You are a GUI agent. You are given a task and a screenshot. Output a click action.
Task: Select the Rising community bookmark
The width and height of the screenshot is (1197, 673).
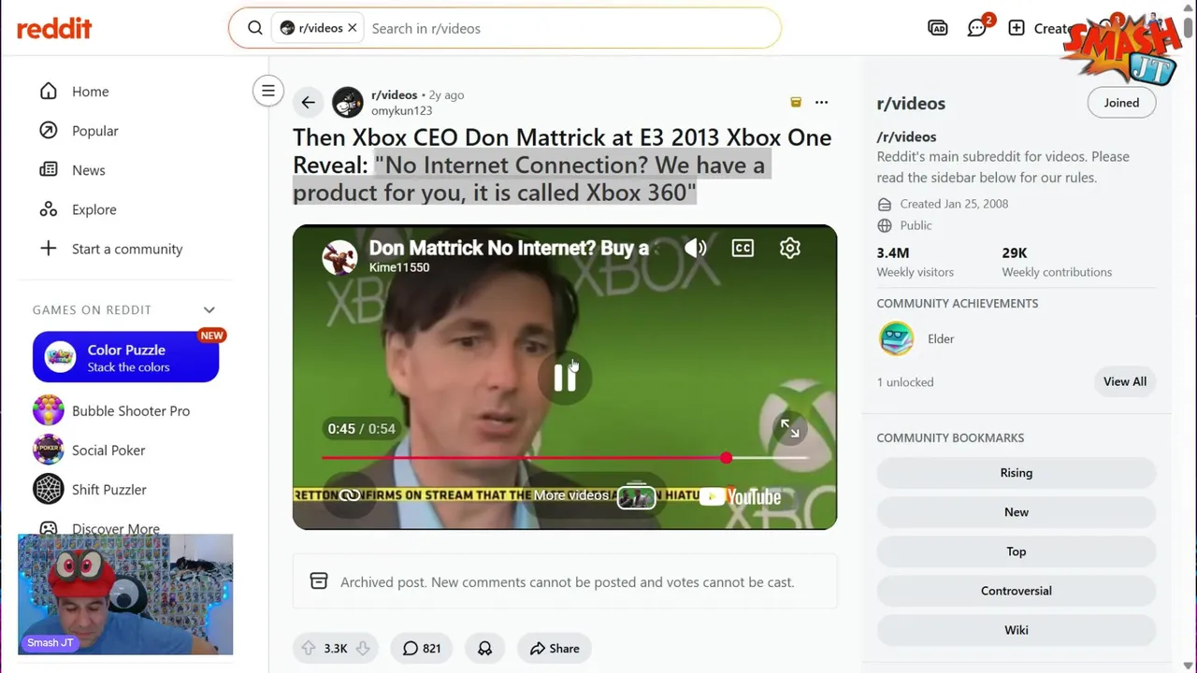[x=1017, y=473]
